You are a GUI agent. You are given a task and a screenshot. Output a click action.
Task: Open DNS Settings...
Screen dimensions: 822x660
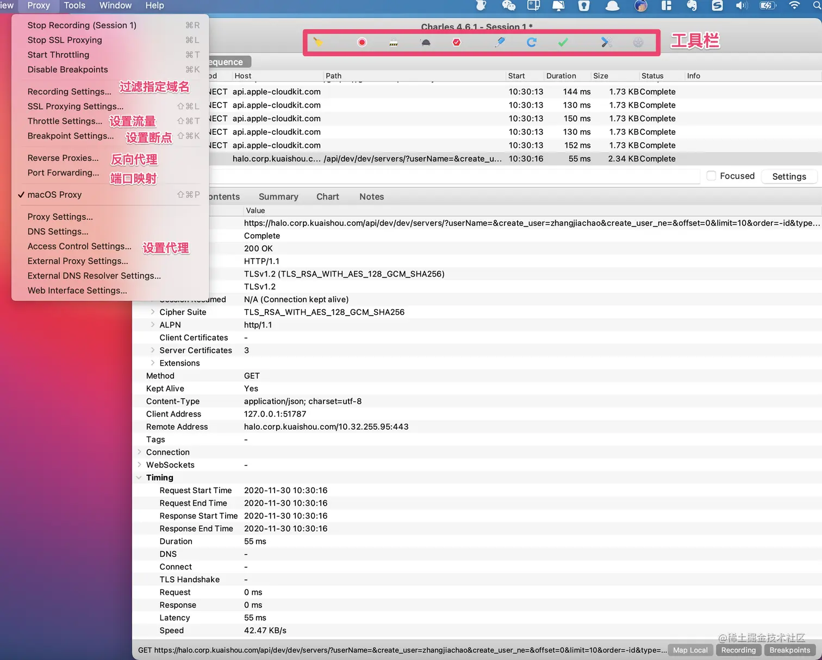[110, 231]
